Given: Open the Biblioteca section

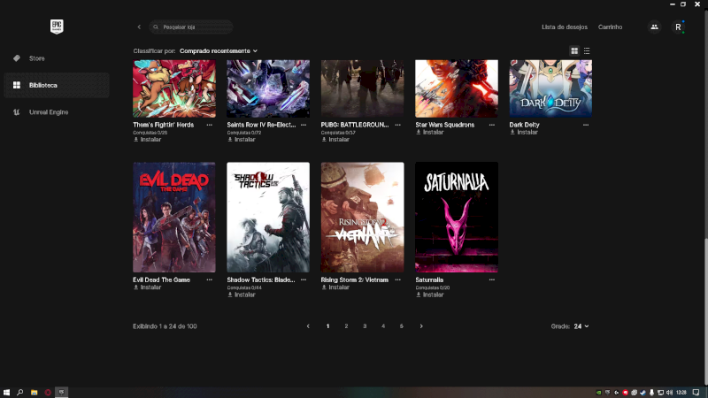Looking at the screenshot, I should [57, 85].
